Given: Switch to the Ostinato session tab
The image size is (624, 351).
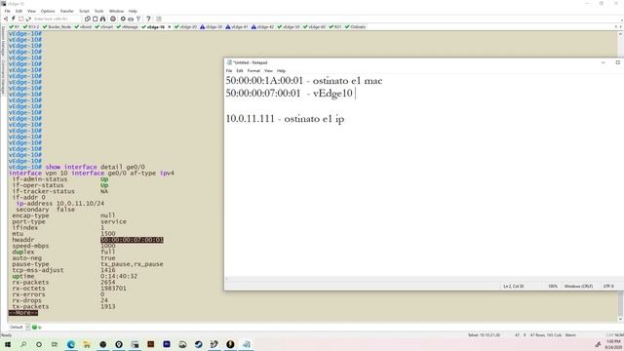Looking at the screenshot, I should (x=355, y=27).
